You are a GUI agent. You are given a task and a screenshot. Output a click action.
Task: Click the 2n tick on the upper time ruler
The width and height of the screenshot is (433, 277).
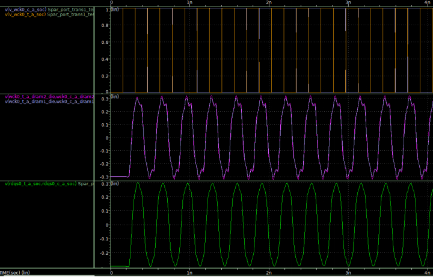pyautogui.click(x=269, y=2)
